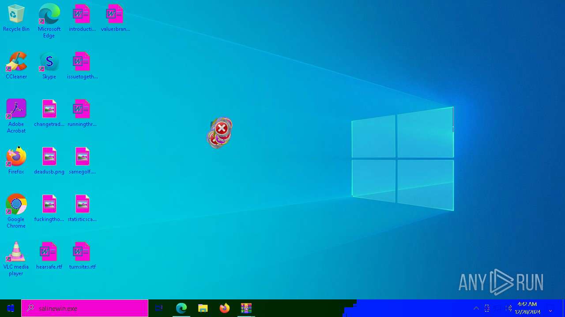Select the hearsafe.rtf document icon
This screenshot has width=565, height=317.
pos(49,256)
